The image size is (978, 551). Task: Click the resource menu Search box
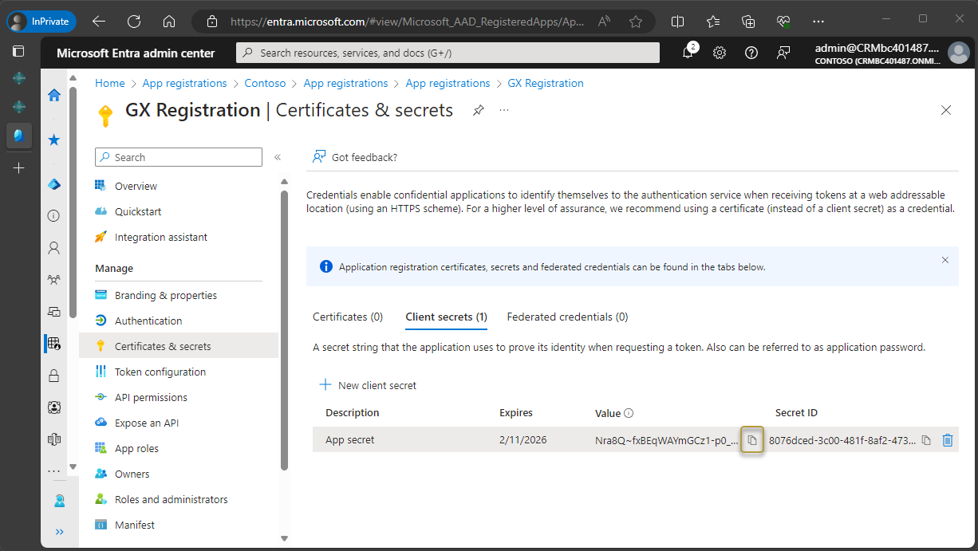click(179, 157)
